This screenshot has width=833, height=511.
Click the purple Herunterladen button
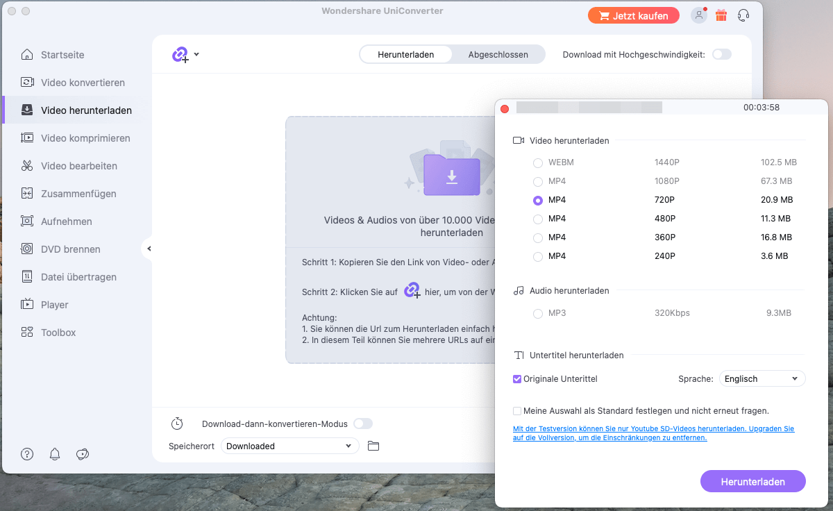coord(753,481)
